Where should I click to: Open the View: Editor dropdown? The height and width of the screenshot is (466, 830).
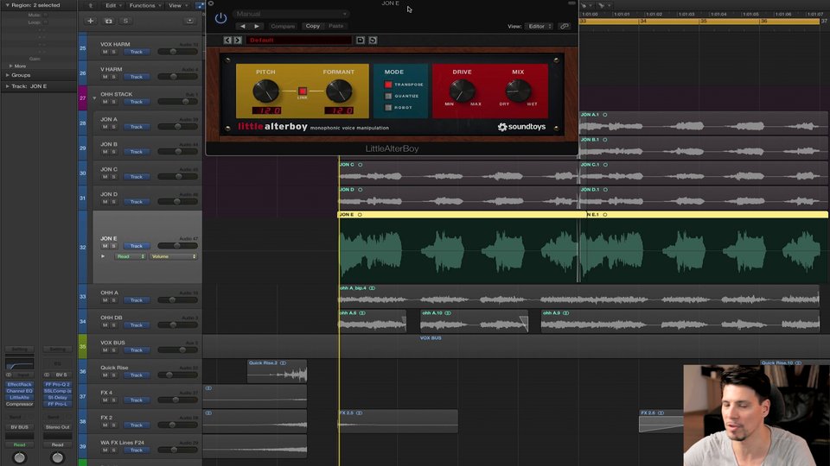tap(539, 26)
